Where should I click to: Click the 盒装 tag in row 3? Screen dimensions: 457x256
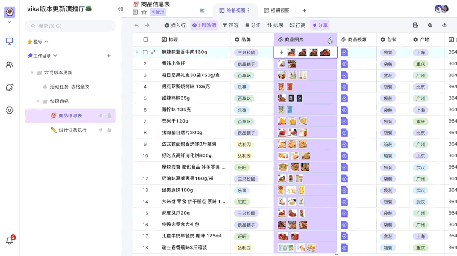pos(388,76)
